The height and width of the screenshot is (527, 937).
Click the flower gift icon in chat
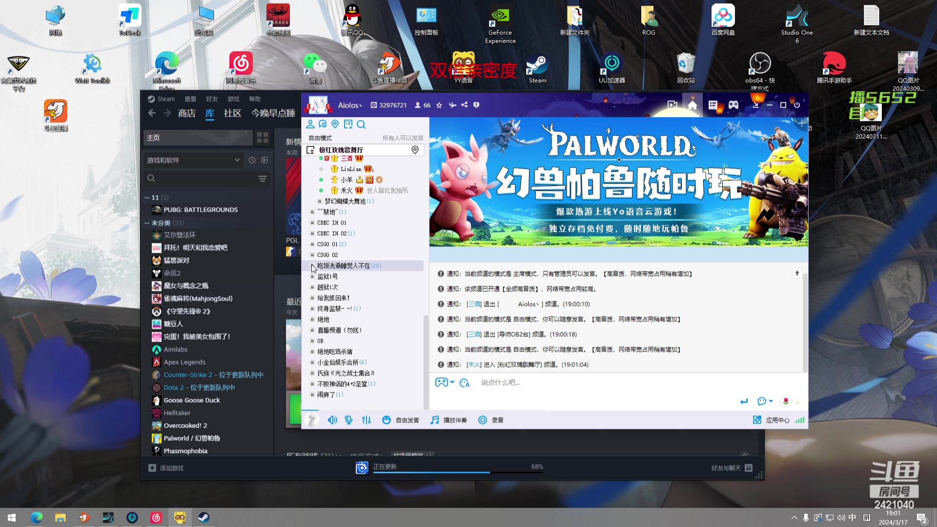(786, 401)
